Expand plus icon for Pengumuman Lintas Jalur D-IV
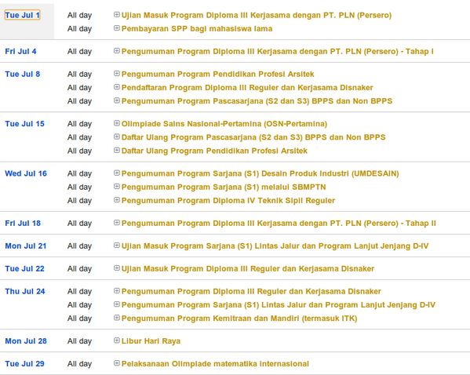The width and height of the screenshot is (470, 375). (x=117, y=304)
